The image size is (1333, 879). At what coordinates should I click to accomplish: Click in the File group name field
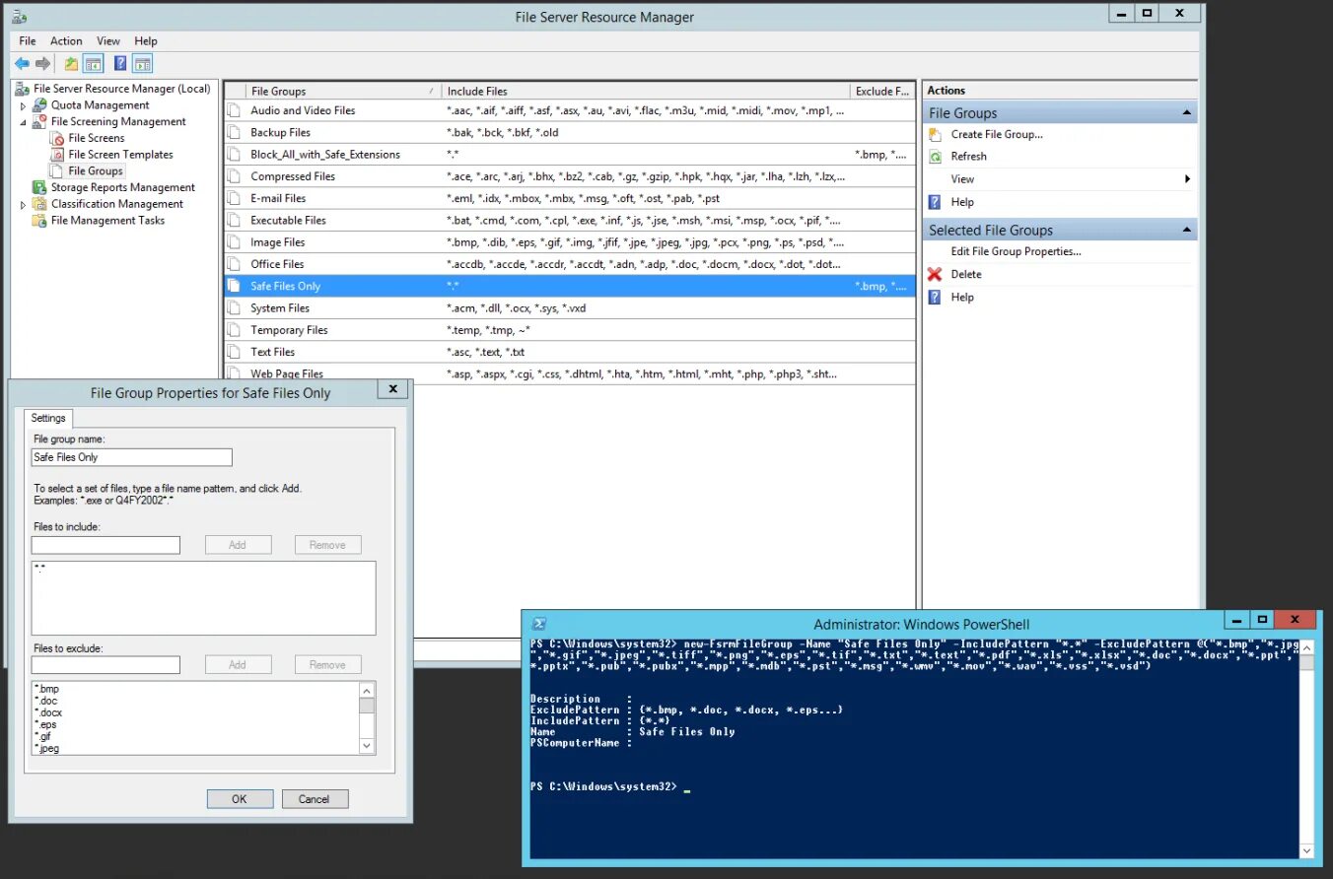point(132,457)
